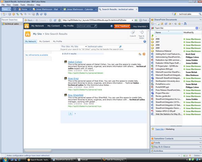Click the Give Feedback button
Viewport: 202px width, 162px height.
[122, 26]
